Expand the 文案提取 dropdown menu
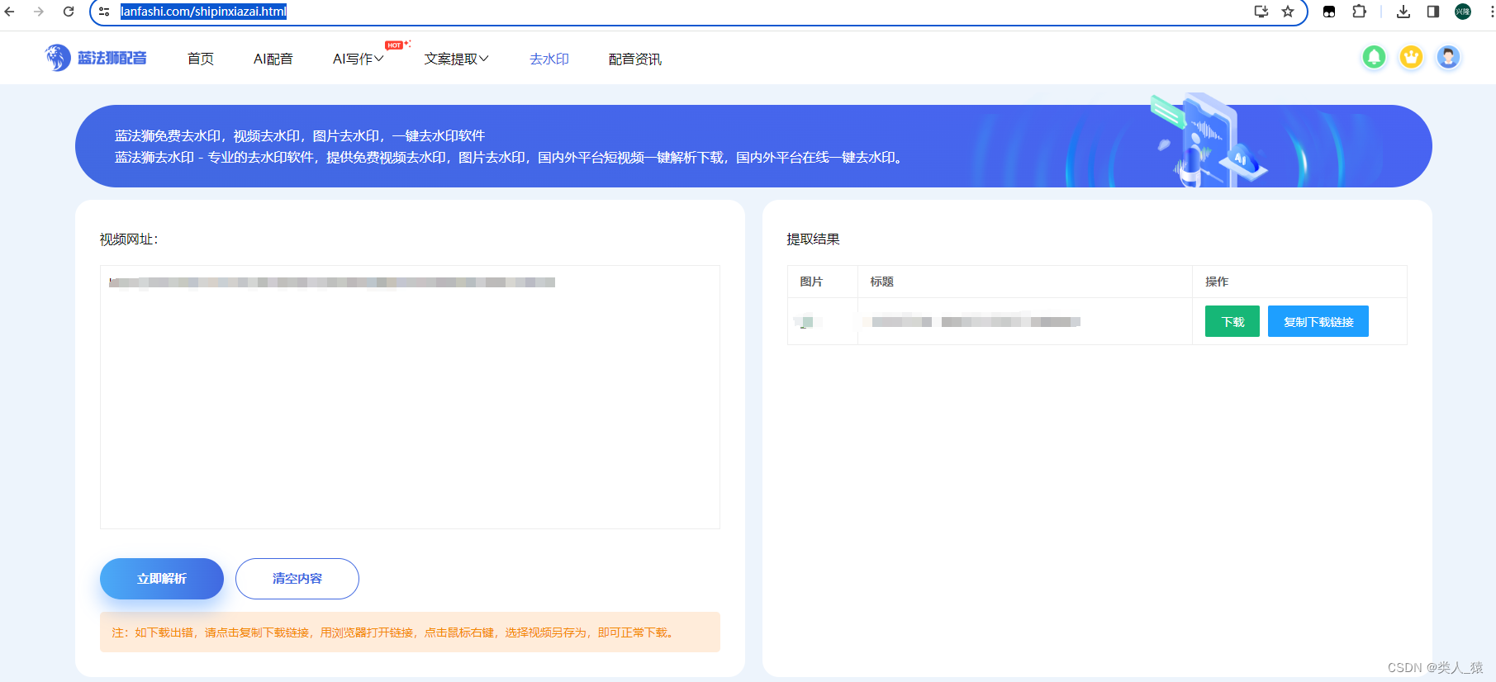Screen dimensions: 1496x682 coord(457,59)
